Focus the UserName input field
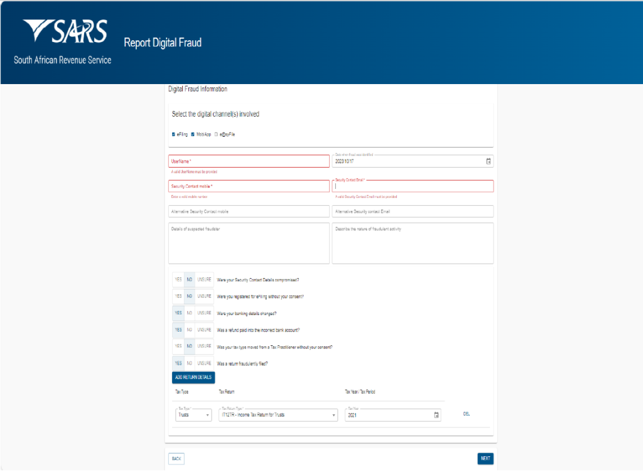The height and width of the screenshot is (472, 643). coord(249,161)
